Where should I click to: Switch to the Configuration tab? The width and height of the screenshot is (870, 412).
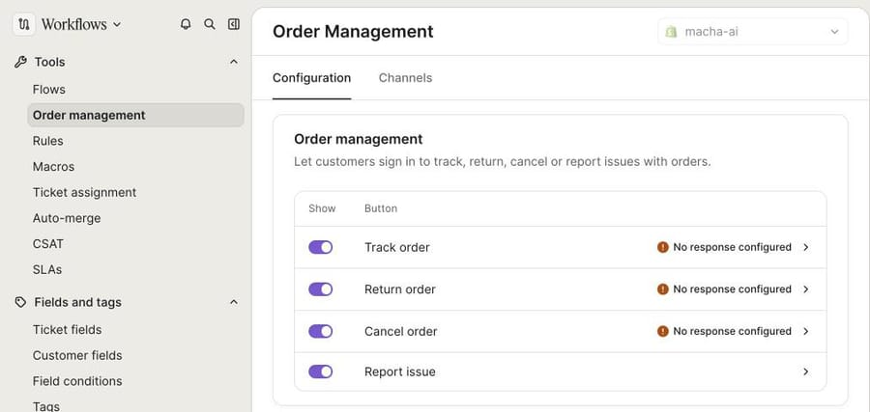[312, 78]
